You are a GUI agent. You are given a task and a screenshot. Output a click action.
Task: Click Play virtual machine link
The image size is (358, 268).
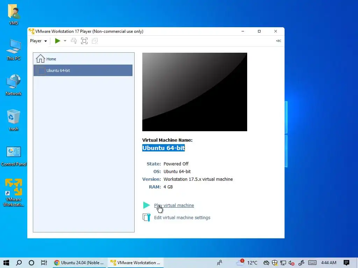(x=174, y=205)
